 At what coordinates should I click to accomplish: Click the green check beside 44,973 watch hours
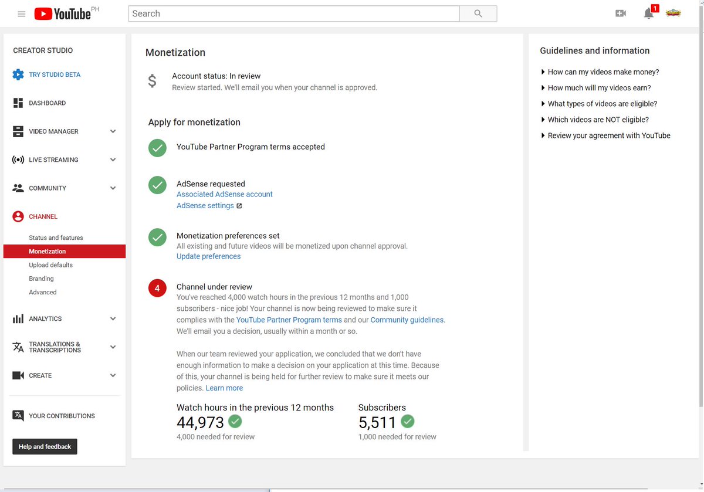pyautogui.click(x=235, y=421)
